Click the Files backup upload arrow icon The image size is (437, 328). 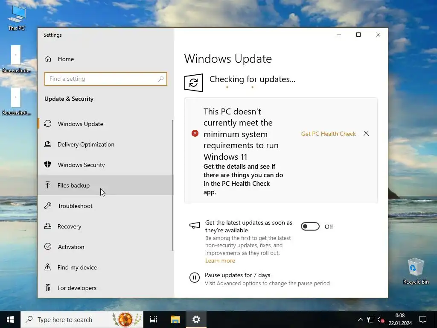48,185
